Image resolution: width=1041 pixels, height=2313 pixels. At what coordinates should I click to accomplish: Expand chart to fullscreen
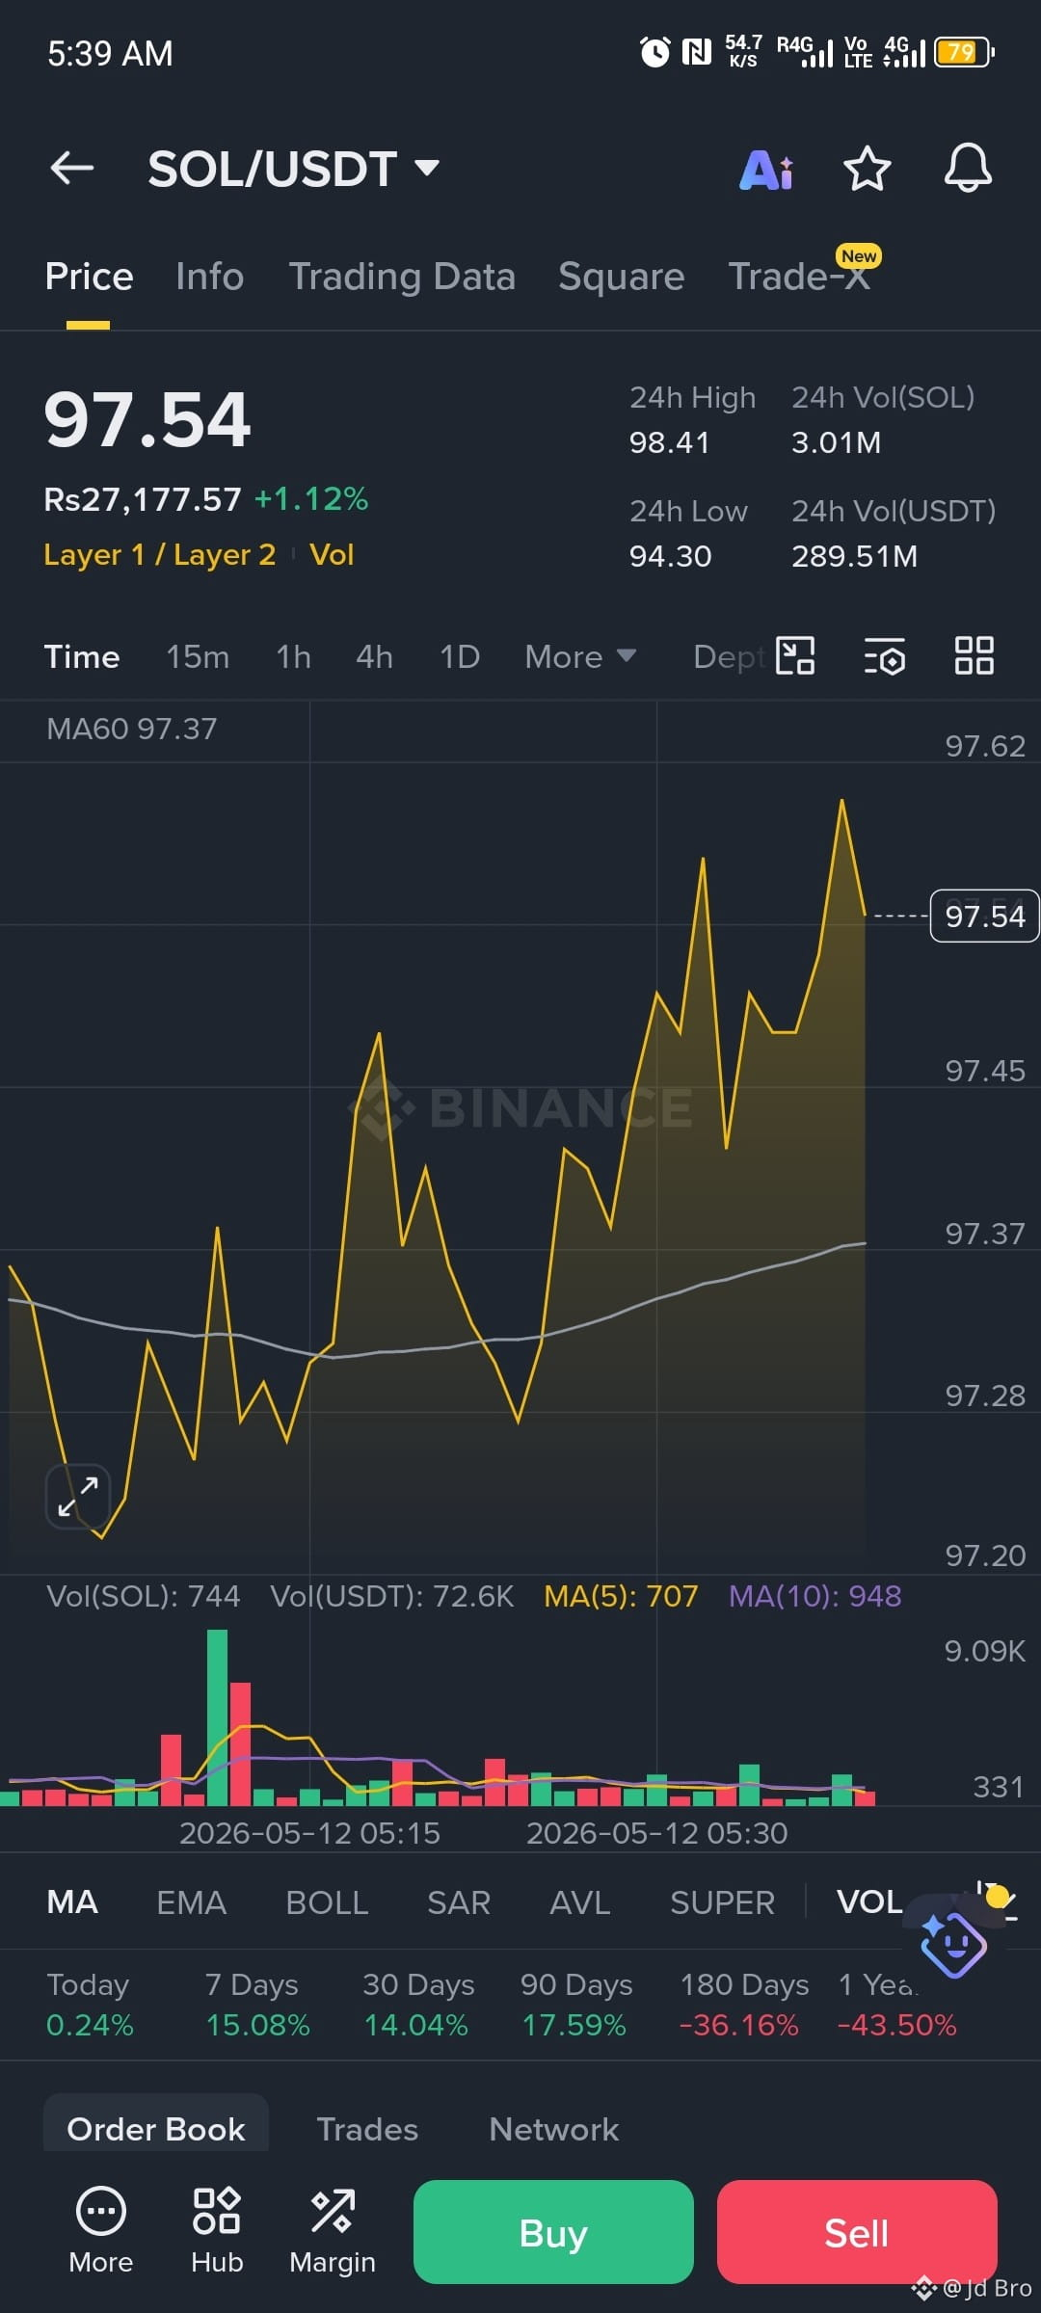pyautogui.click(x=78, y=1496)
